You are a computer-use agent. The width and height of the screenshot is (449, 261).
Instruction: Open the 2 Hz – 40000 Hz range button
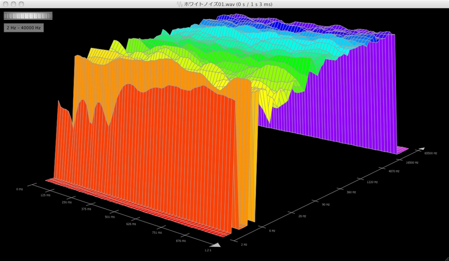[x=24, y=28]
